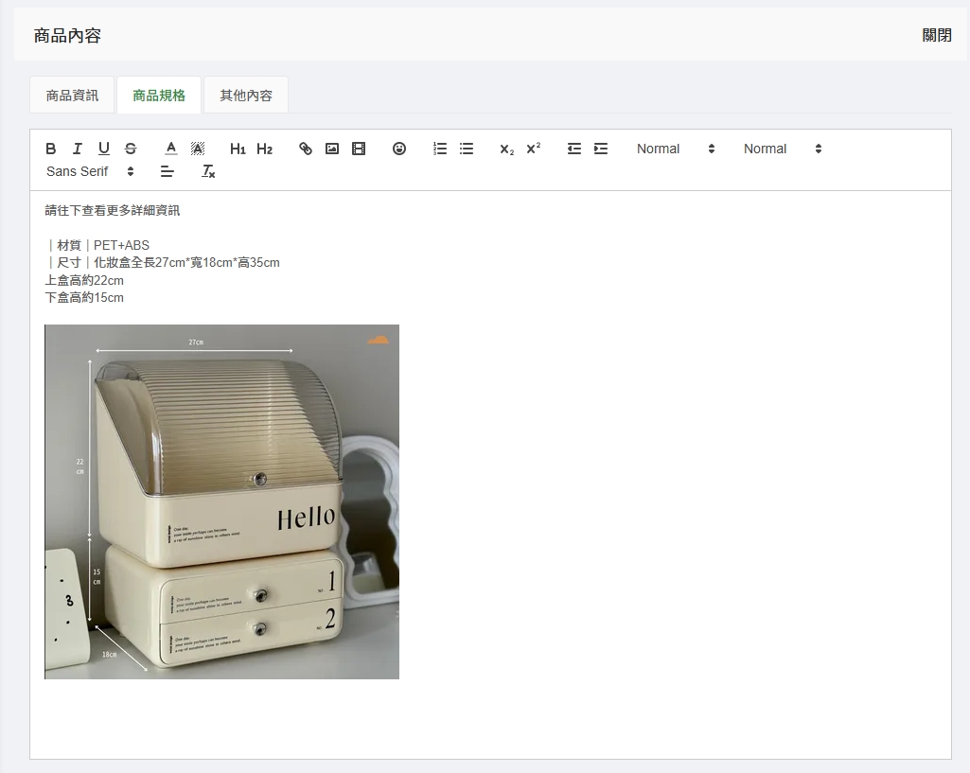
Task: Open the first Normal size dropdown
Action: pos(676,149)
